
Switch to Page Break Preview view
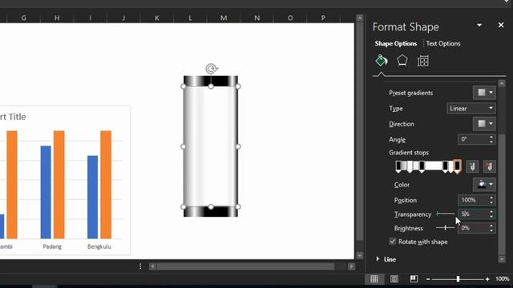pos(414,278)
